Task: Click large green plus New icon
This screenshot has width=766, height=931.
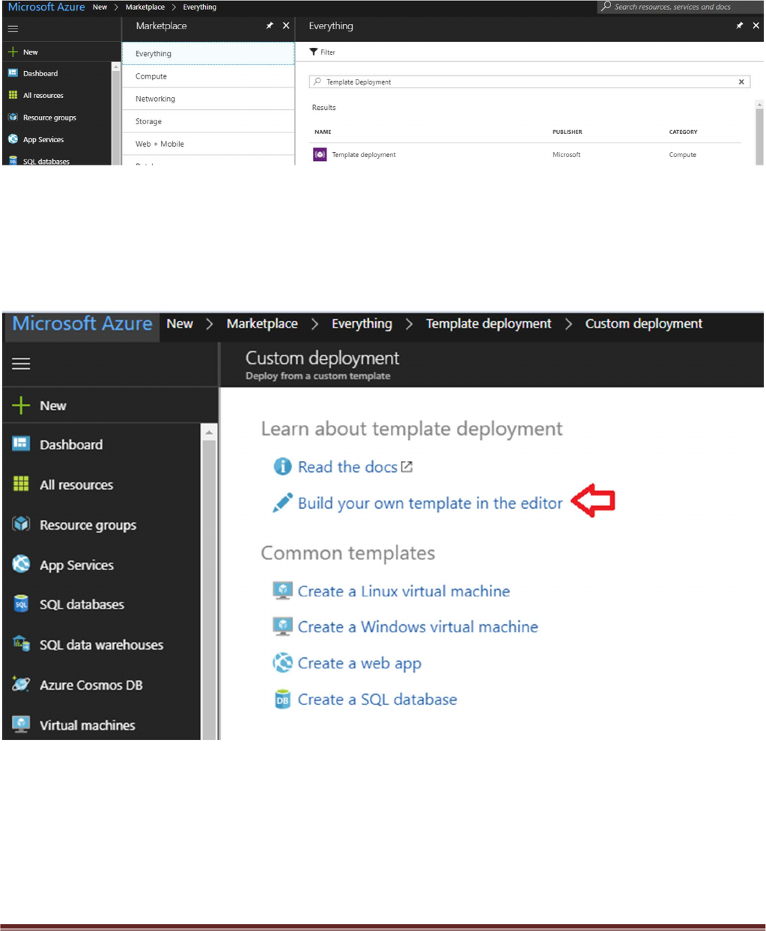Action: (21, 406)
